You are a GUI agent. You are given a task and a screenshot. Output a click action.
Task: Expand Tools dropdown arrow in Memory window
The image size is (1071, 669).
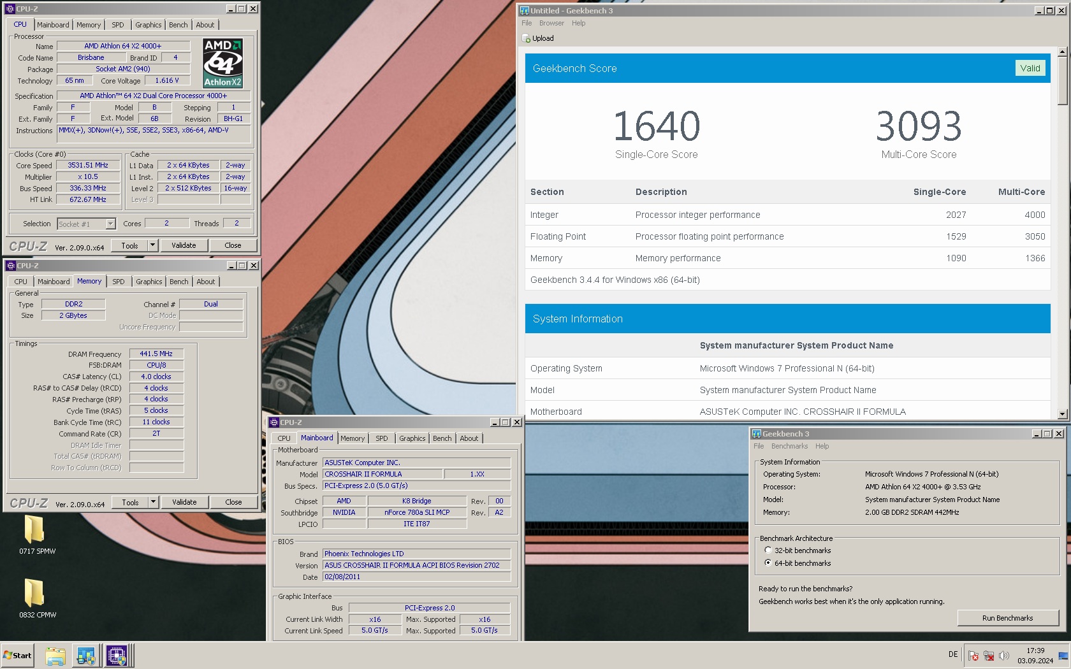pos(153,502)
